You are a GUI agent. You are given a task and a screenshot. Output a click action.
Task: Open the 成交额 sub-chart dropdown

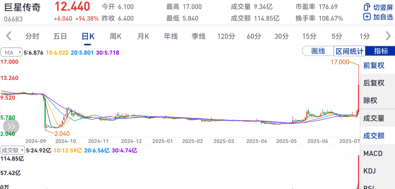(12, 151)
